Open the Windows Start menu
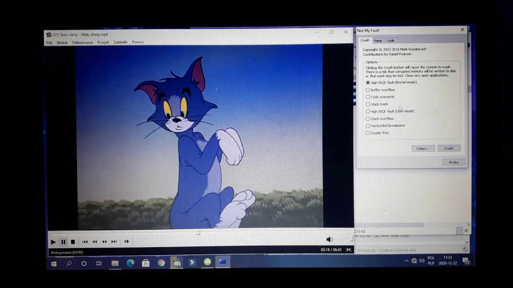The height and width of the screenshot is (288, 513). [54, 264]
